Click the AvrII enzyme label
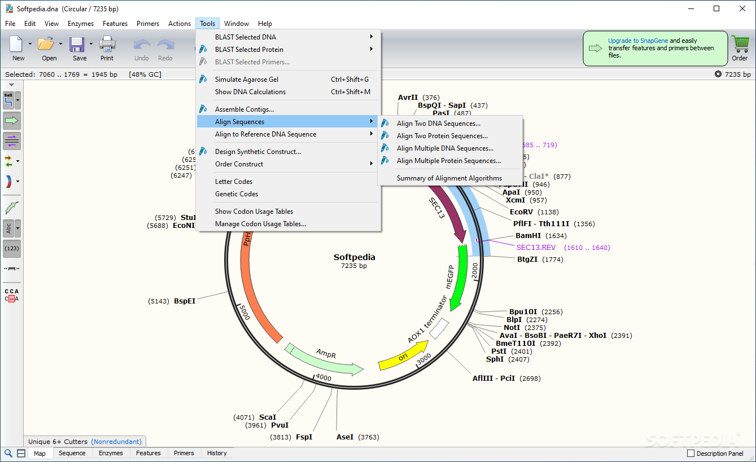756x462 pixels. (x=408, y=98)
